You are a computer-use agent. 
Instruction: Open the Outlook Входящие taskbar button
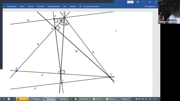(36, 99)
